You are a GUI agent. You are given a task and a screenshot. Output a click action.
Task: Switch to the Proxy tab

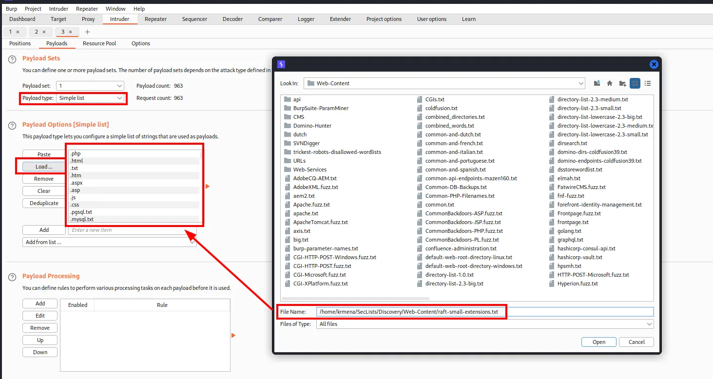pyautogui.click(x=88, y=19)
